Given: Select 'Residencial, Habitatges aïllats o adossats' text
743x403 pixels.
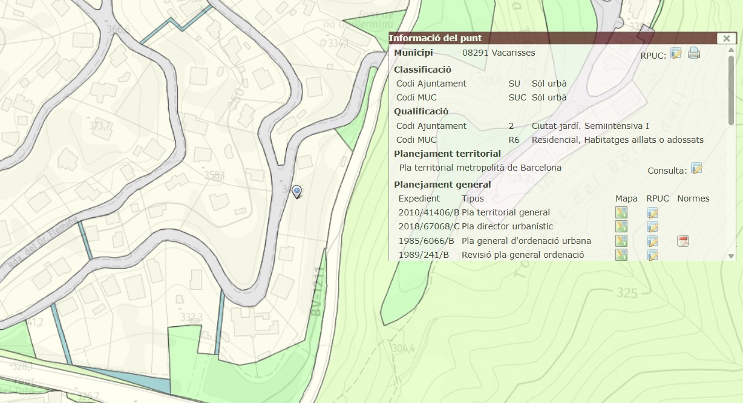Looking at the screenshot, I should tap(618, 140).
